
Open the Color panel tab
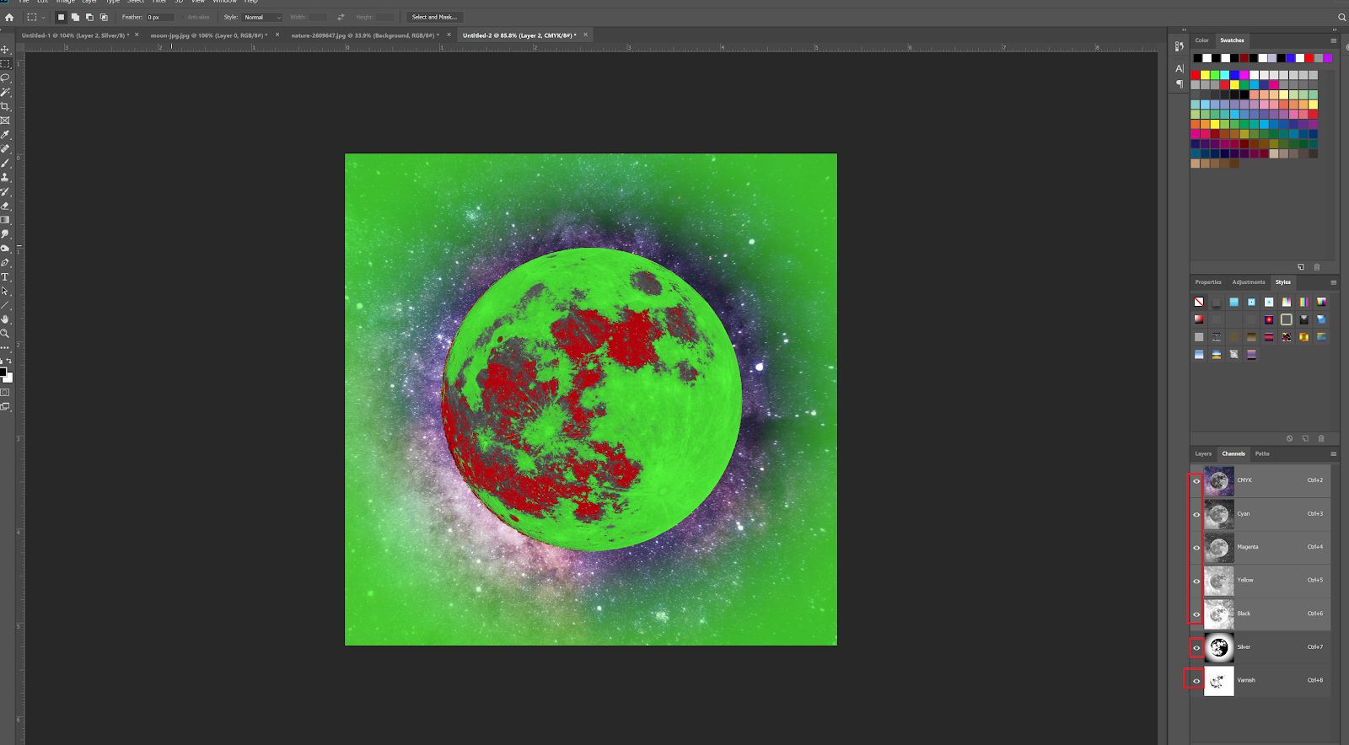[1201, 40]
